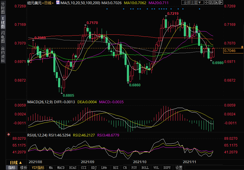Open 设置 settings at bottom bar

tap(179, 168)
